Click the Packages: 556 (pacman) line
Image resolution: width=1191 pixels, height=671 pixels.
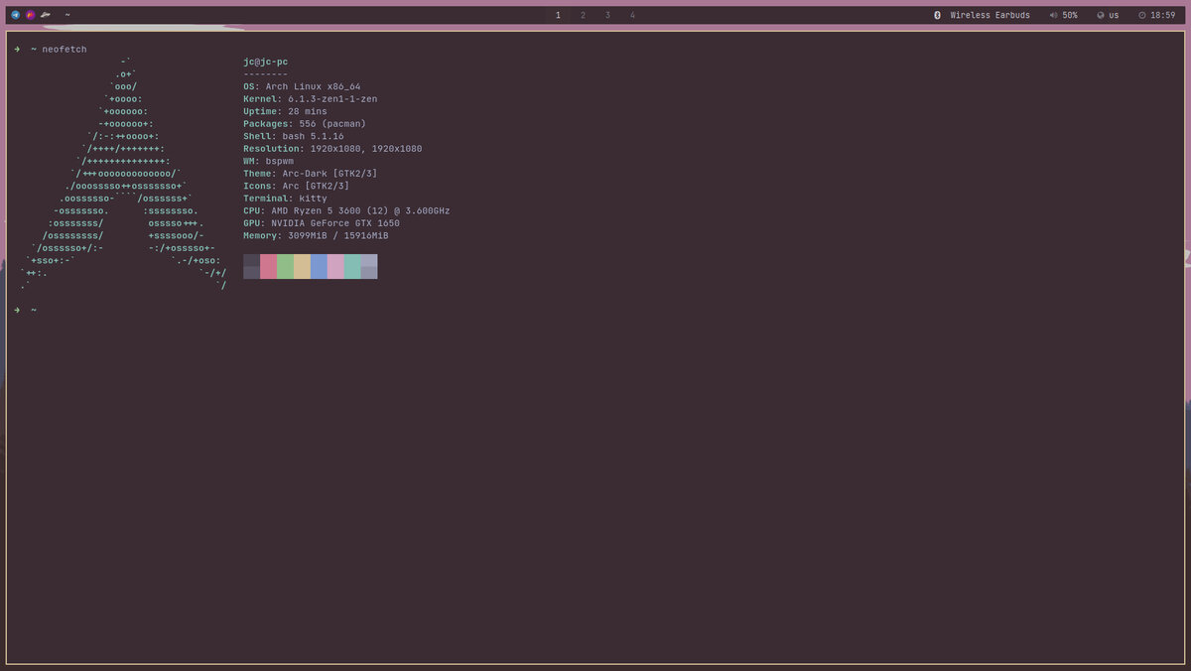pyautogui.click(x=305, y=124)
